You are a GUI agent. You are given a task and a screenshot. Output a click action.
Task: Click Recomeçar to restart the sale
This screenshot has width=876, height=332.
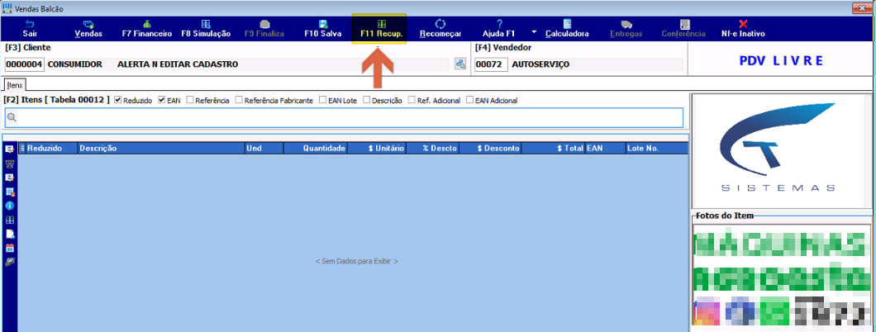440,29
